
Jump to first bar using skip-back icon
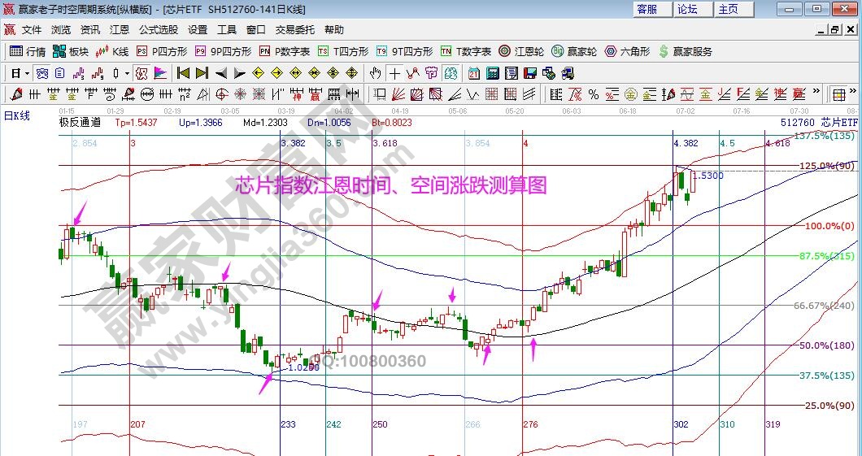click(184, 73)
